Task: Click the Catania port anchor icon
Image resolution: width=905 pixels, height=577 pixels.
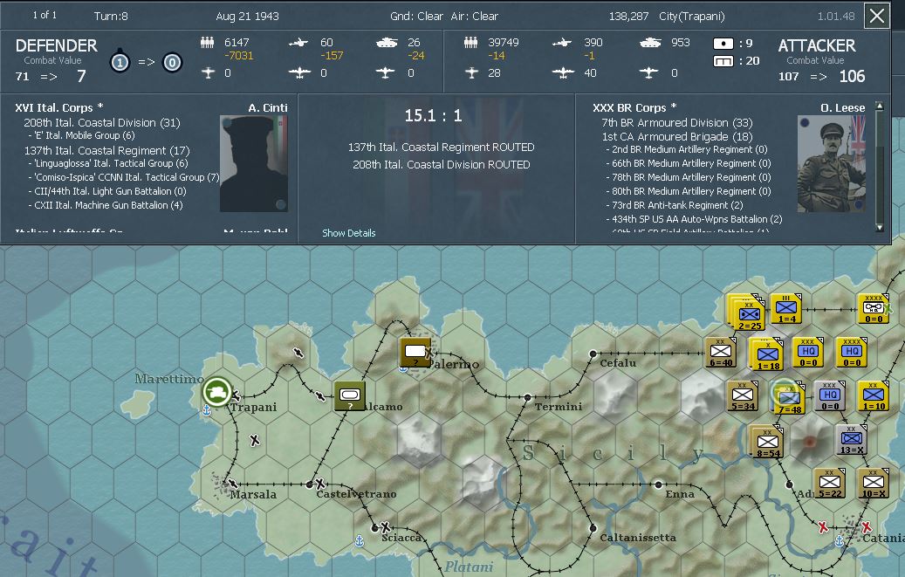Action: pos(840,541)
